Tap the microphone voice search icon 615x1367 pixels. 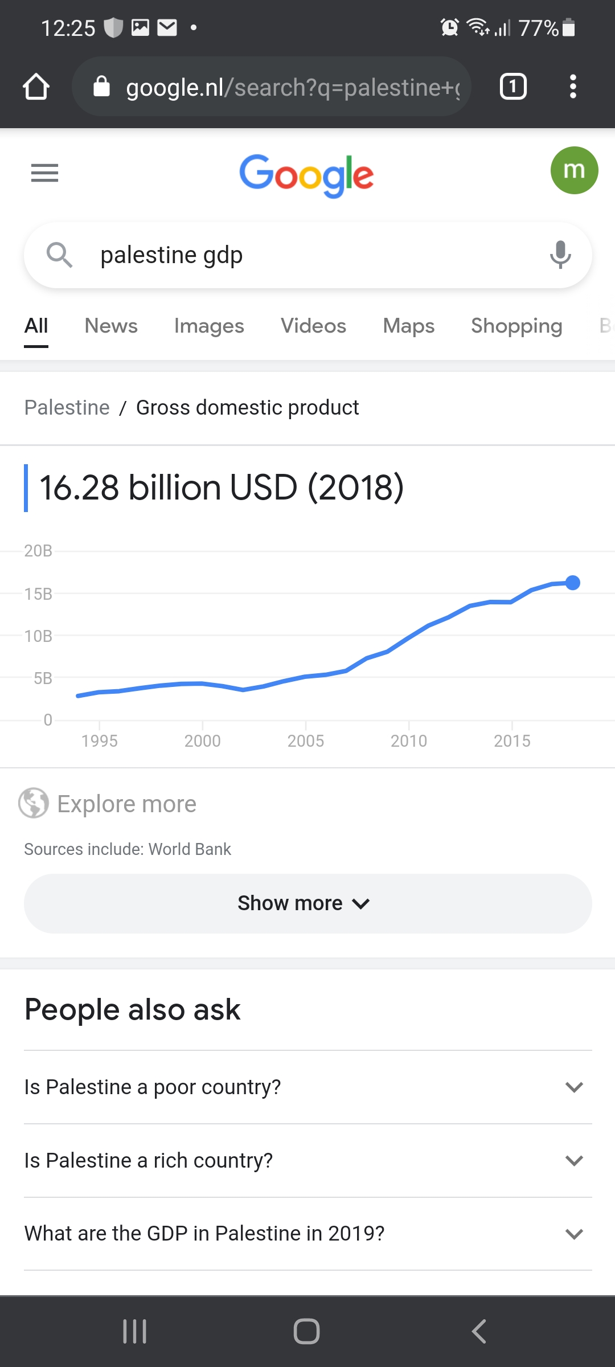(560, 255)
